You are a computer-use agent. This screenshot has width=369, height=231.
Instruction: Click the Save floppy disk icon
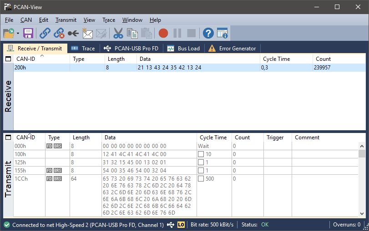tap(28, 33)
